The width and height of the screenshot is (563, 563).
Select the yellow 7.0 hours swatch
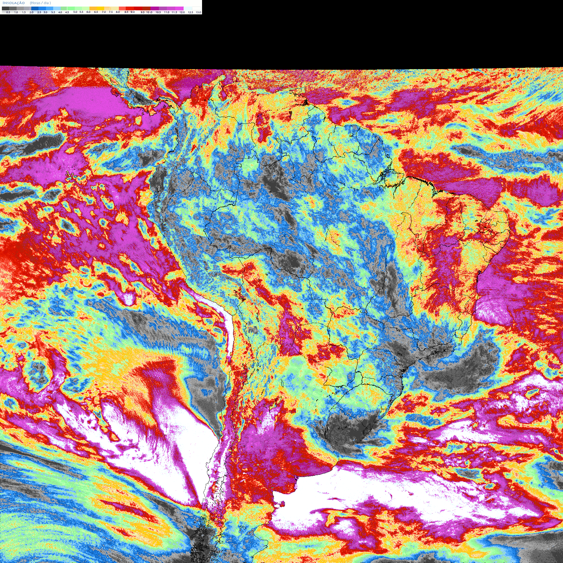(100, 8)
